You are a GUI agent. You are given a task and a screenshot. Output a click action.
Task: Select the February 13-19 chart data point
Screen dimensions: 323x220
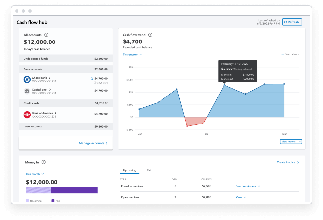pos(224,85)
